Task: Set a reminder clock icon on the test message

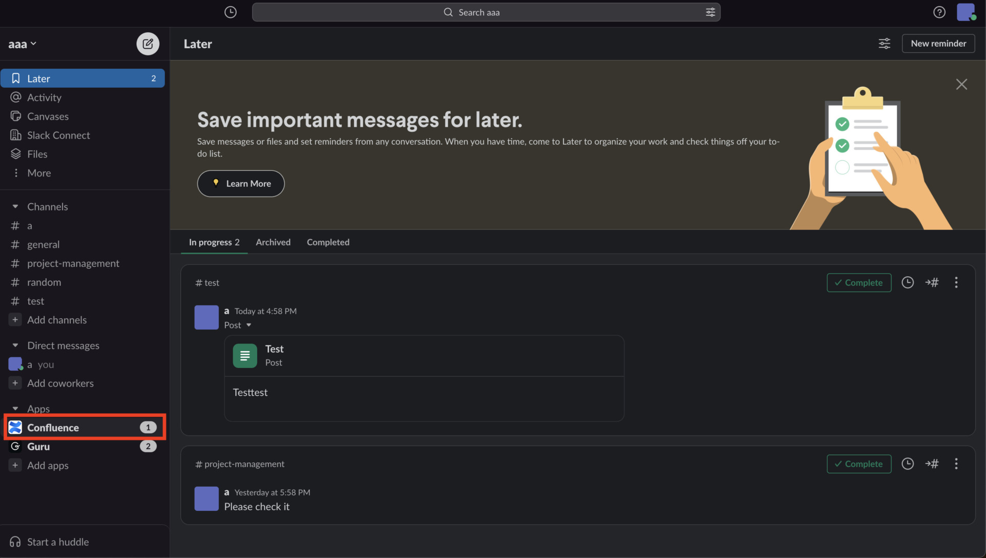Action: (907, 282)
